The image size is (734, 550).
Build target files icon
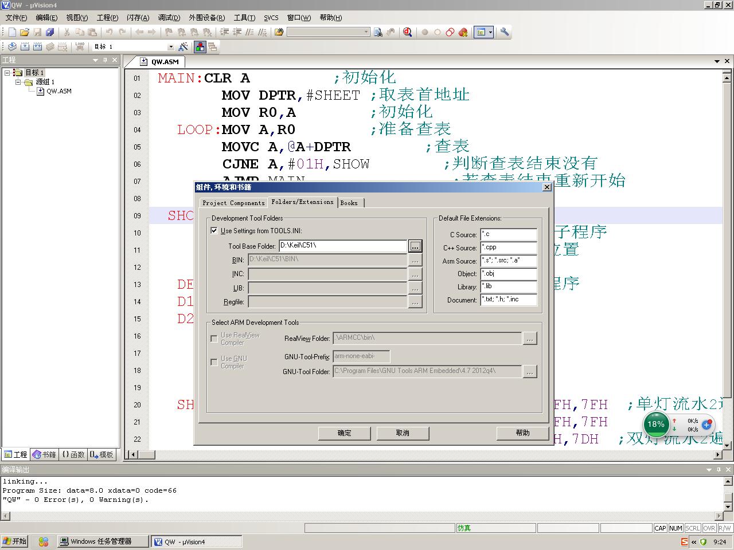[x=25, y=46]
